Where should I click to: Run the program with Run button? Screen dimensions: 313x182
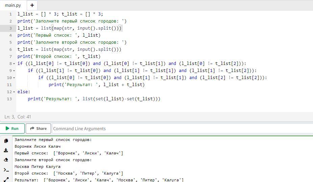tap(12, 129)
